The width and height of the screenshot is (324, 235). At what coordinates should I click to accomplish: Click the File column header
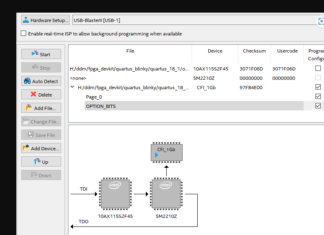[x=130, y=51]
